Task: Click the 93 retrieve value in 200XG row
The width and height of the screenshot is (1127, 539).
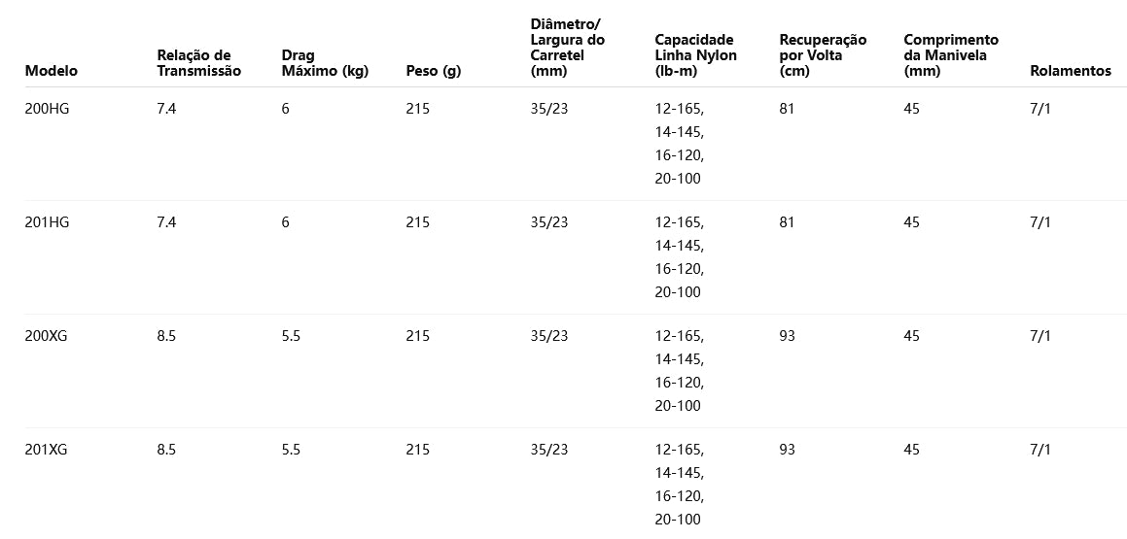Action: (x=788, y=336)
